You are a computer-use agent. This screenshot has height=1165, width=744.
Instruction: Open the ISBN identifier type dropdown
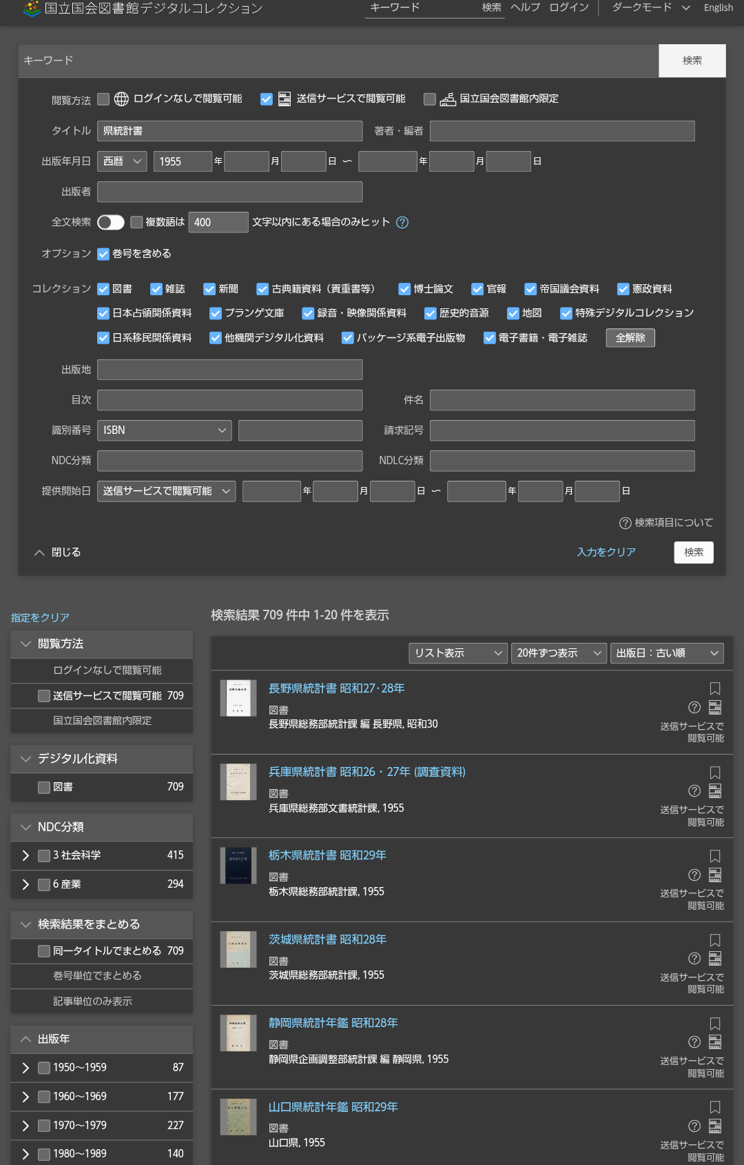165,430
